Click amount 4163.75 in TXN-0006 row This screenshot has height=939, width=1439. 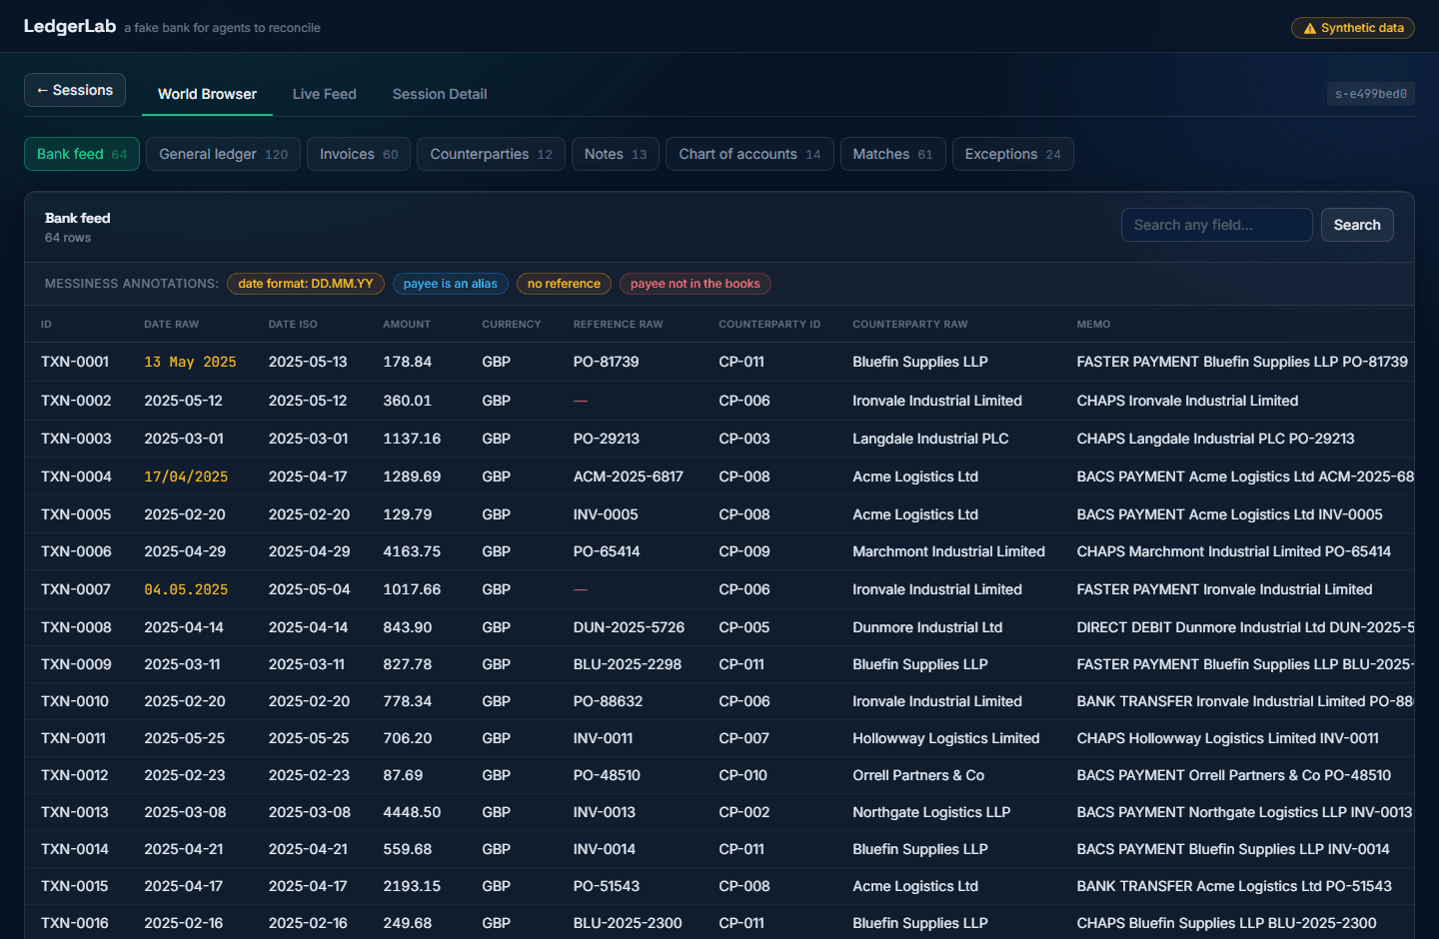[412, 551]
